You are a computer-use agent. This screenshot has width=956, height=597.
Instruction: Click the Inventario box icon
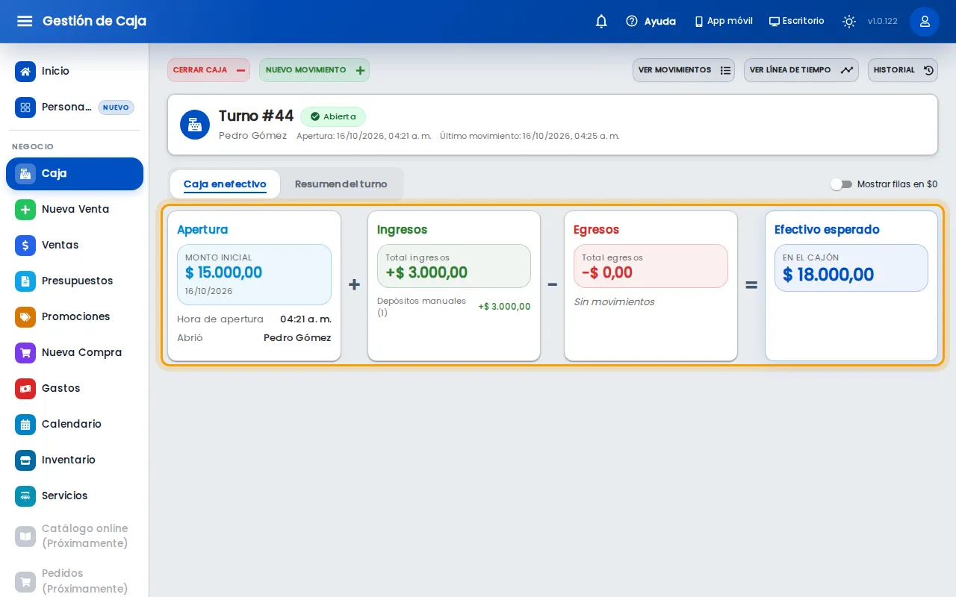pos(25,460)
